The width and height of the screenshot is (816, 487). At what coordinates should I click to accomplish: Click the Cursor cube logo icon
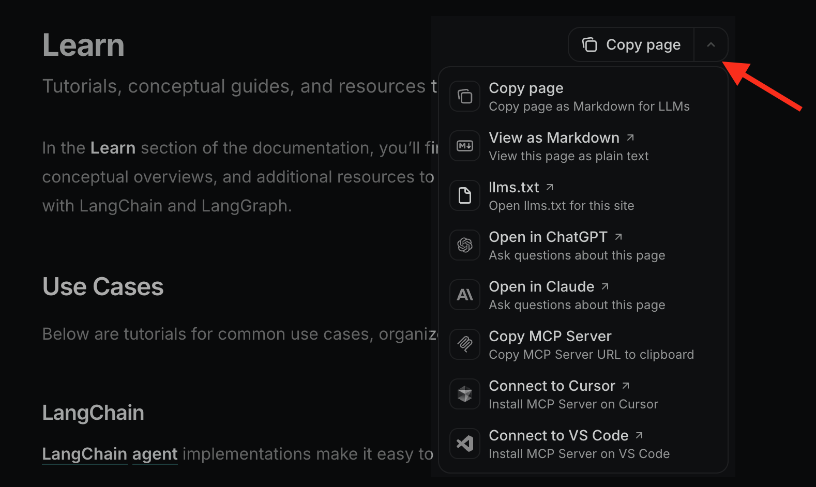(464, 394)
